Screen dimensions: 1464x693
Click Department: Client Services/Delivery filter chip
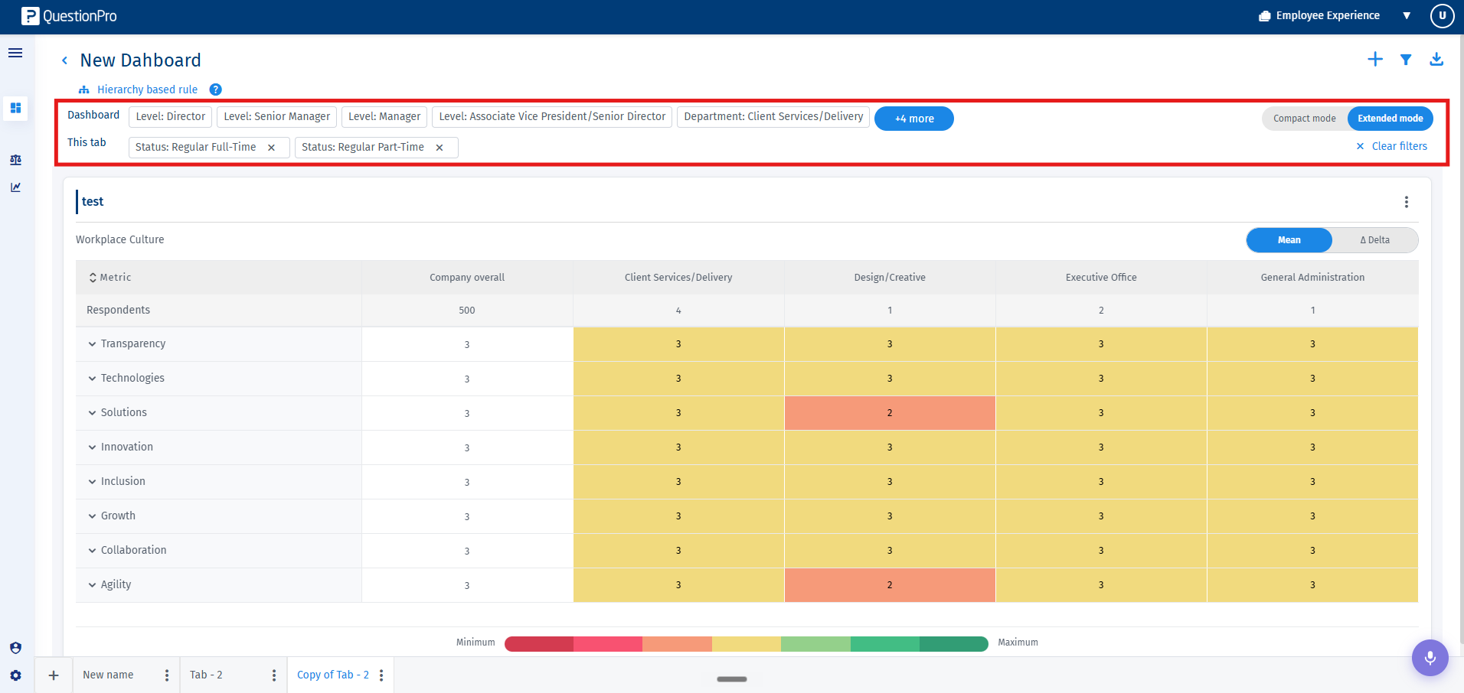click(x=773, y=116)
